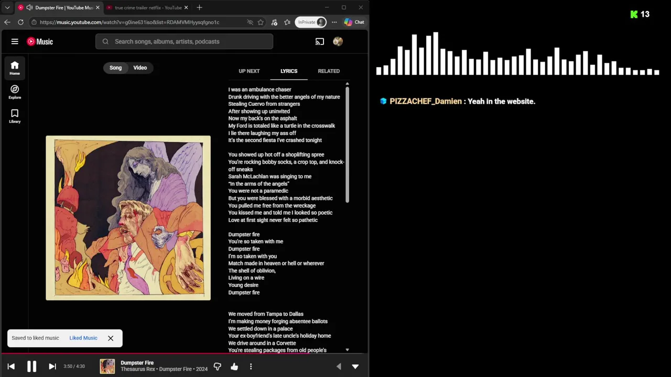The height and width of the screenshot is (377, 671).
Task: Open the browser Settings and more menu
Action: 334,22
